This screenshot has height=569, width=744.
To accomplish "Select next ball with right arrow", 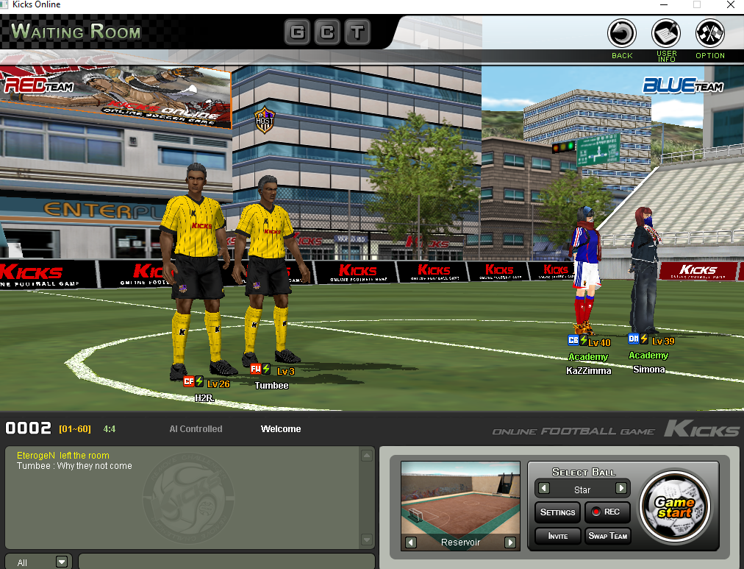I will tap(620, 488).
